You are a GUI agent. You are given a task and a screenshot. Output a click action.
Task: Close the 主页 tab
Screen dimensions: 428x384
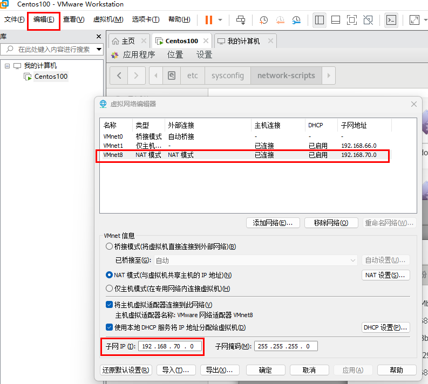[x=144, y=41]
